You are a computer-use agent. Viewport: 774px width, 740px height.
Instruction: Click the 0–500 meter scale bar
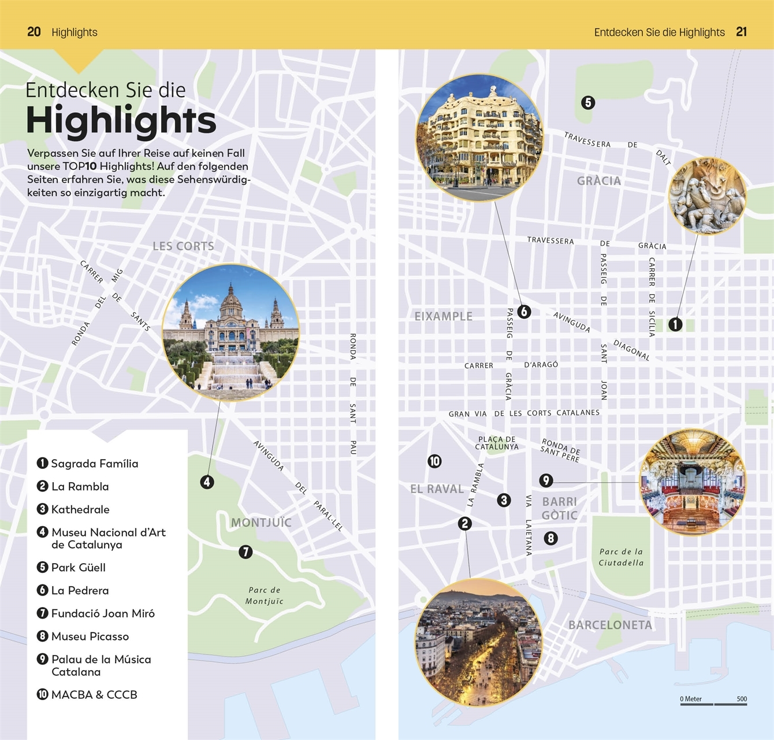(713, 702)
